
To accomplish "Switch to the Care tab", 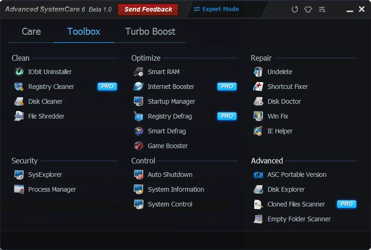I will pos(31,31).
